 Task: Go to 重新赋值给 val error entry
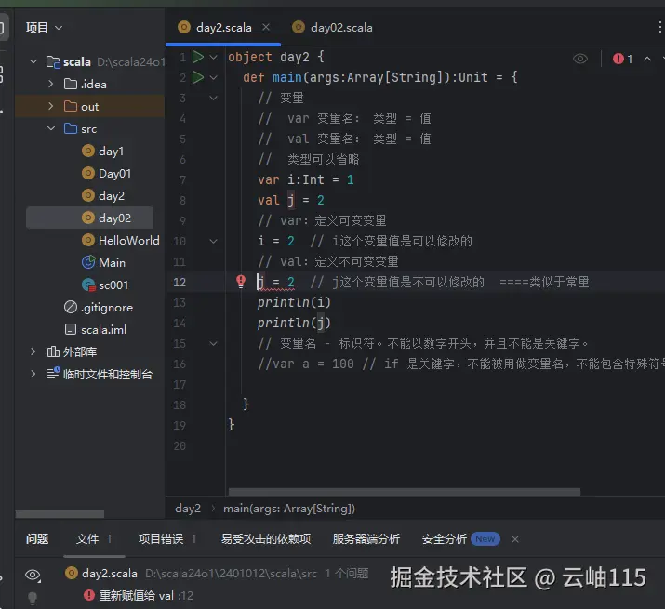139,595
